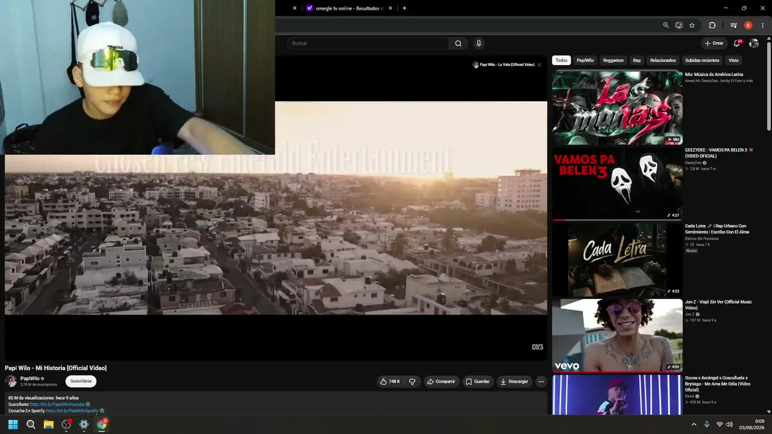
Task: Open the Las Mañas mix thumbnail
Action: (x=617, y=108)
